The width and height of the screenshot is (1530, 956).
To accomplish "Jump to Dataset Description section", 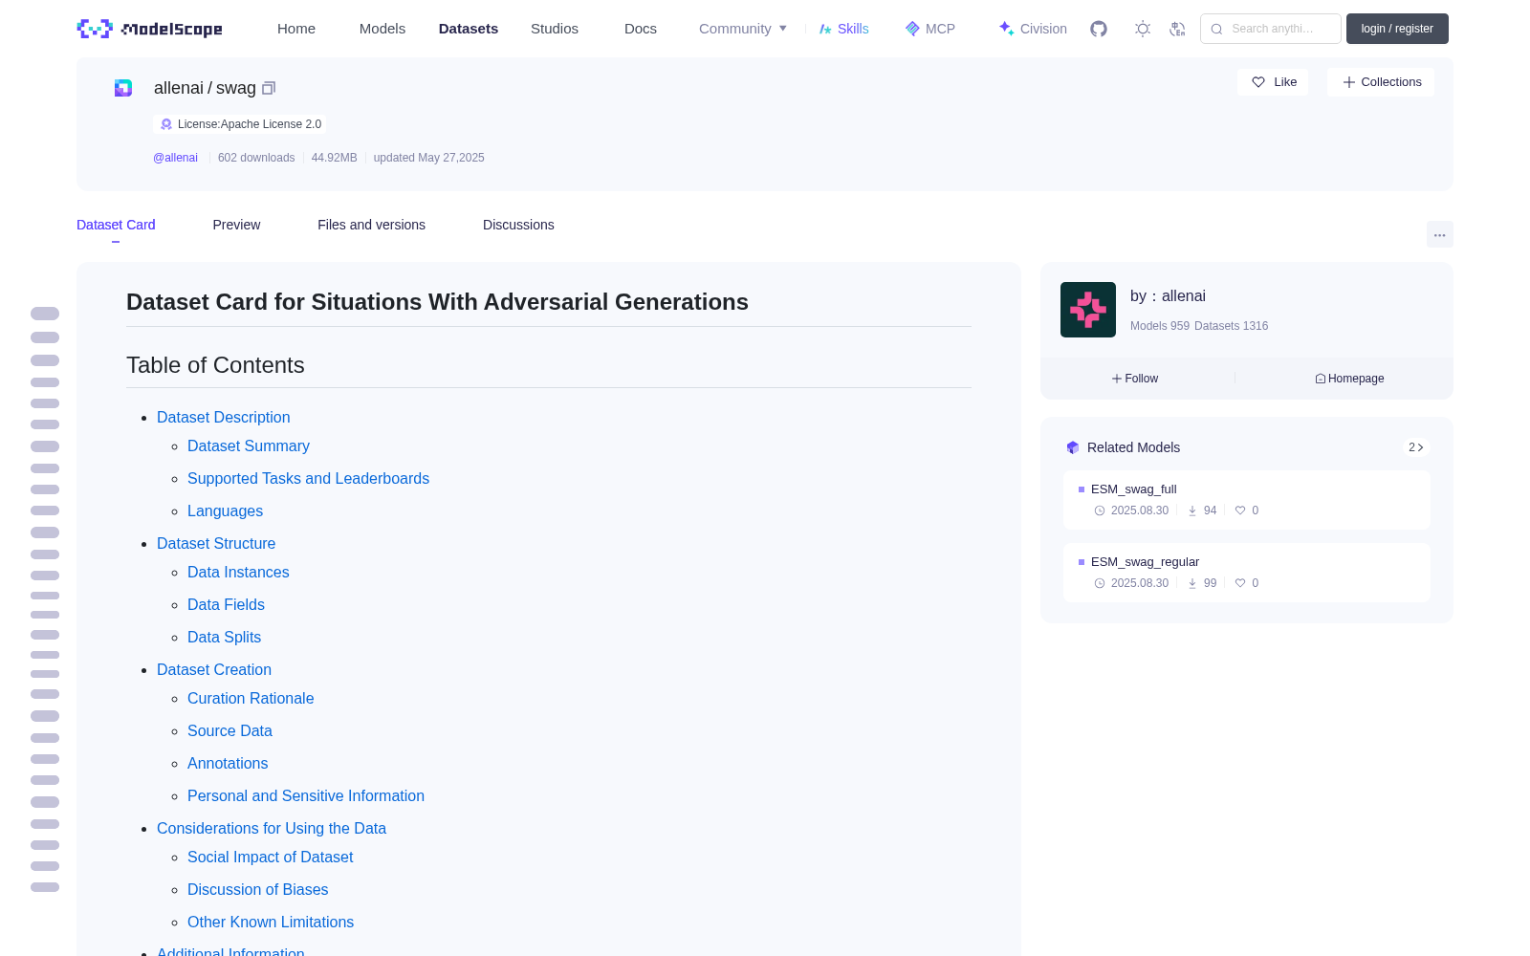I will [x=223, y=417].
